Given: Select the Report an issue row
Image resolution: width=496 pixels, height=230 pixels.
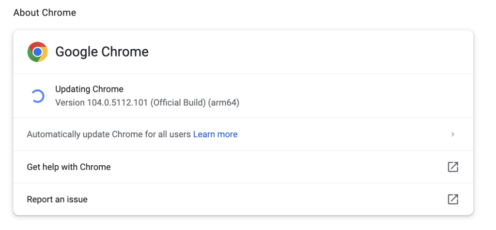Looking at the screenshot, I should [x=243, y=199].
